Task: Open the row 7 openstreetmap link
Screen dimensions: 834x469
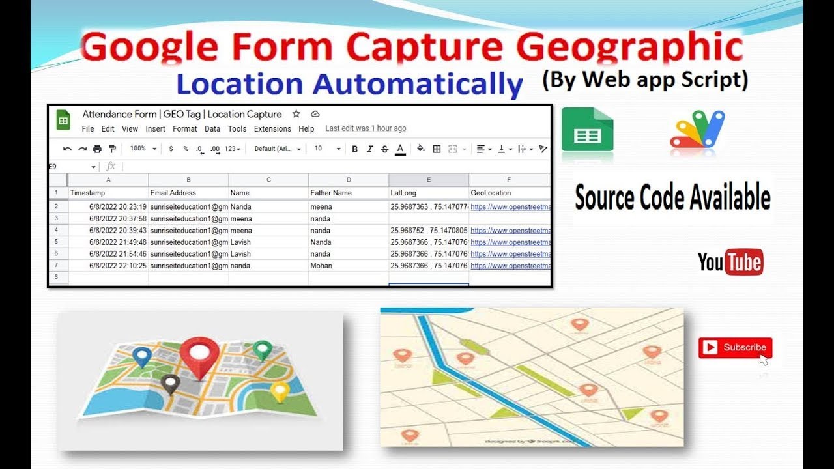Action: tap(510, 266)
